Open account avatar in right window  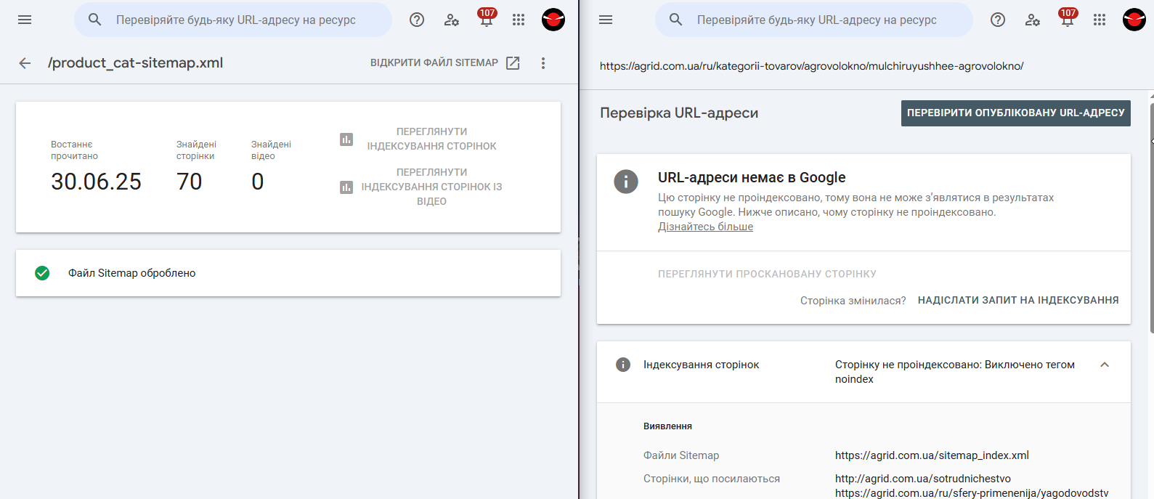point(1134,20)
